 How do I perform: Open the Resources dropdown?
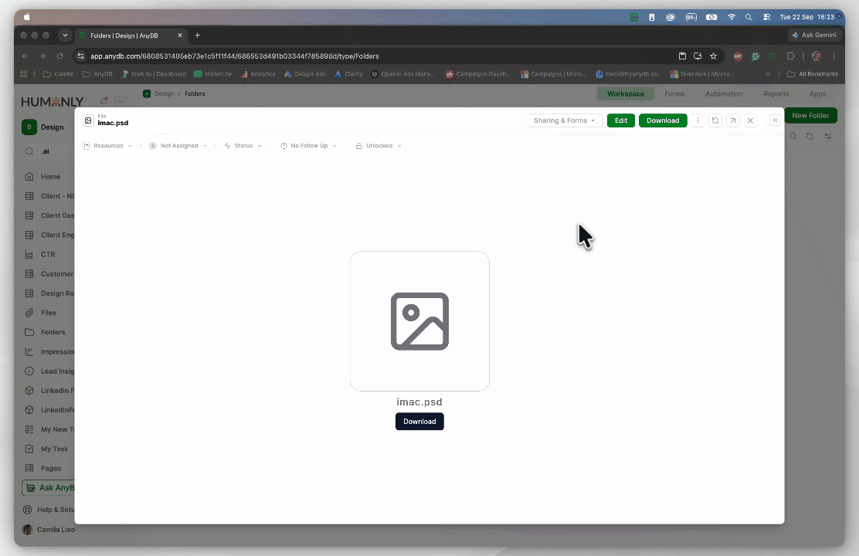tap(107, 146)
